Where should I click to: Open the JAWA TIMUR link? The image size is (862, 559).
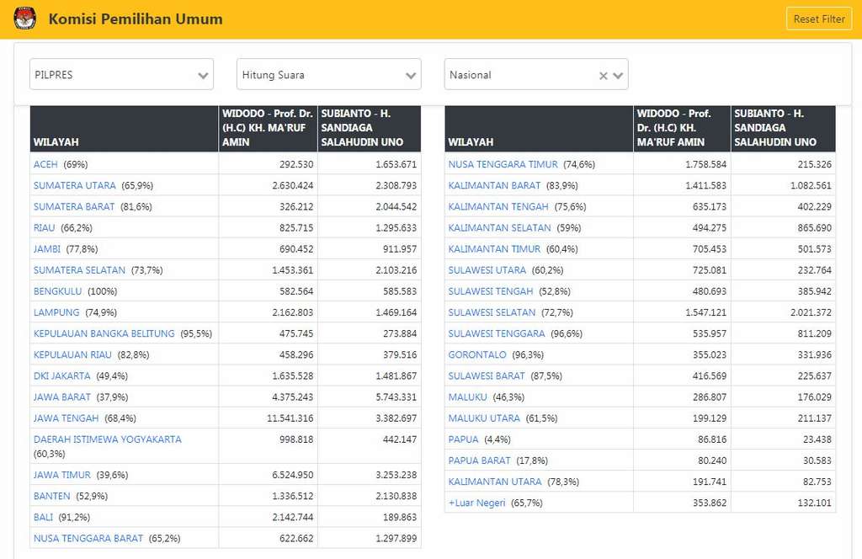pos(62,475)
